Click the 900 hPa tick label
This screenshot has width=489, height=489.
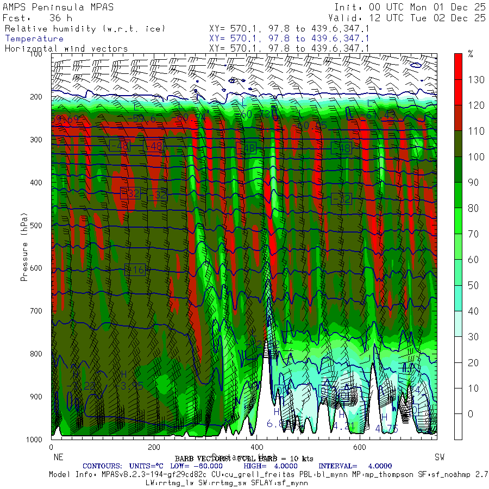click(x=36, y=397)
